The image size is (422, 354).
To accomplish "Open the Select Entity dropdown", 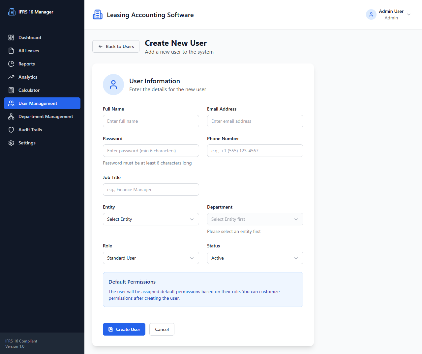I will click(151, 219).
